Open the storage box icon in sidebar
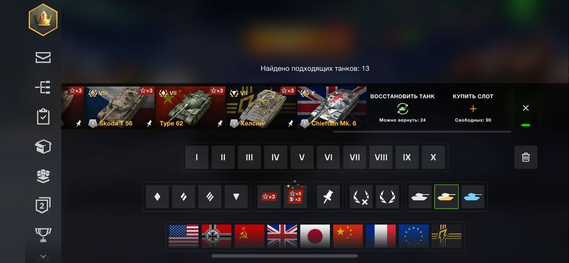The image size is (569, 263). 43,146
